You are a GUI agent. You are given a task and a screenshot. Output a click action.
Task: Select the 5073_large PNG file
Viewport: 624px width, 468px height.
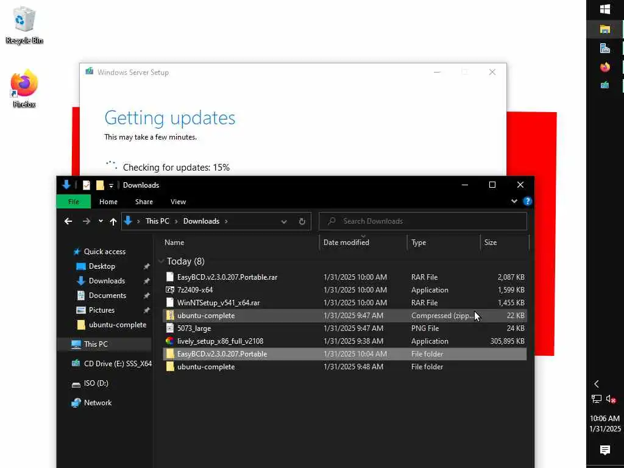345,328
